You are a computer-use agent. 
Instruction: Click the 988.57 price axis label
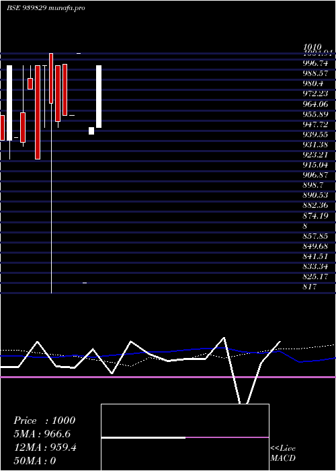click(315, 73)
